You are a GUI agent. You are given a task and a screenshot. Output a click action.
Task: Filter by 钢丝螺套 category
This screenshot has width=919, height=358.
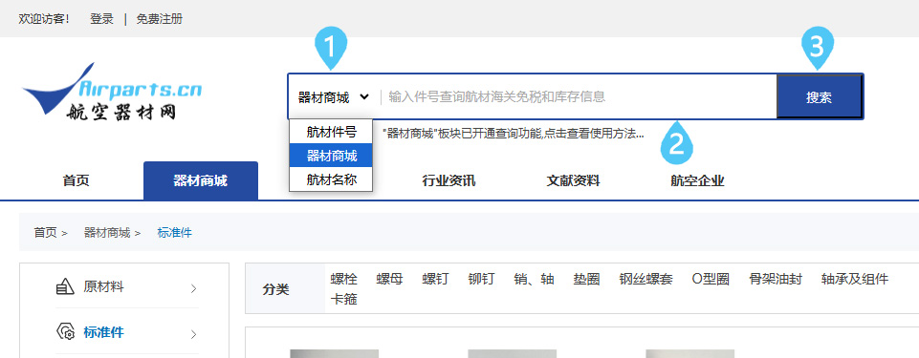pos(645,279)
